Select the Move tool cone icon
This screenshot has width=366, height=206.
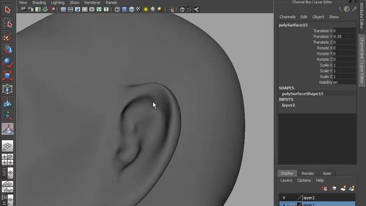click(x=7, y=50)
